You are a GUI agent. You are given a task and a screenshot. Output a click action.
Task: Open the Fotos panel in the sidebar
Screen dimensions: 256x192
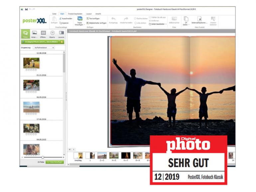[26, 34]
